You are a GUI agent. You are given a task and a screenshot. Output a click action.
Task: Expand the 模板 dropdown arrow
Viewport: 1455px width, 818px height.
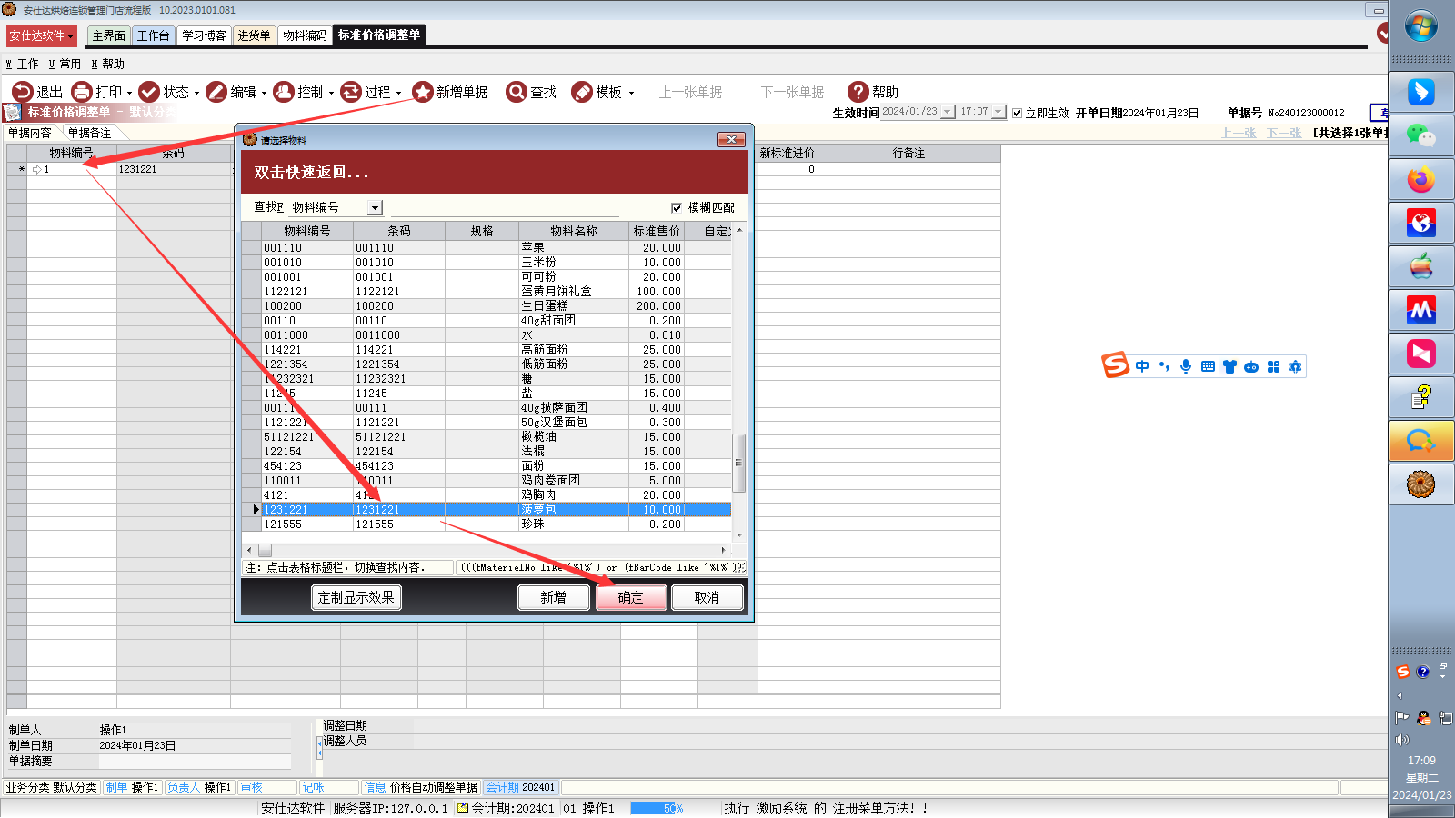click(631, 93)
